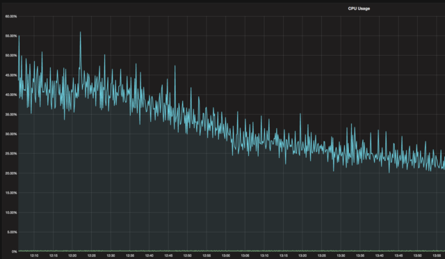Screen dimensions: 445x259
Task: Click the 13:40 time axis label
Action: [x=379, y=256]
